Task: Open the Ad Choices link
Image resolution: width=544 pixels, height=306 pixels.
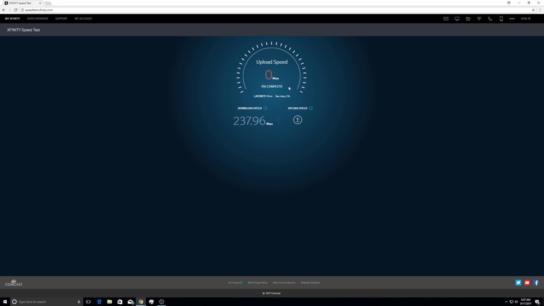Action: 235,283
